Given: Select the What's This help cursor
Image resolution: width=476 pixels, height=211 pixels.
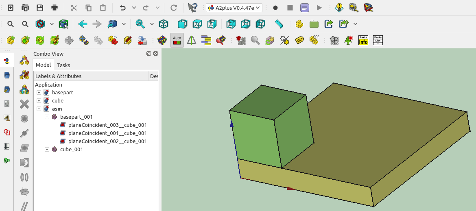Looking at the screenshot, I should pyautogui.click(x=192, y=8).
